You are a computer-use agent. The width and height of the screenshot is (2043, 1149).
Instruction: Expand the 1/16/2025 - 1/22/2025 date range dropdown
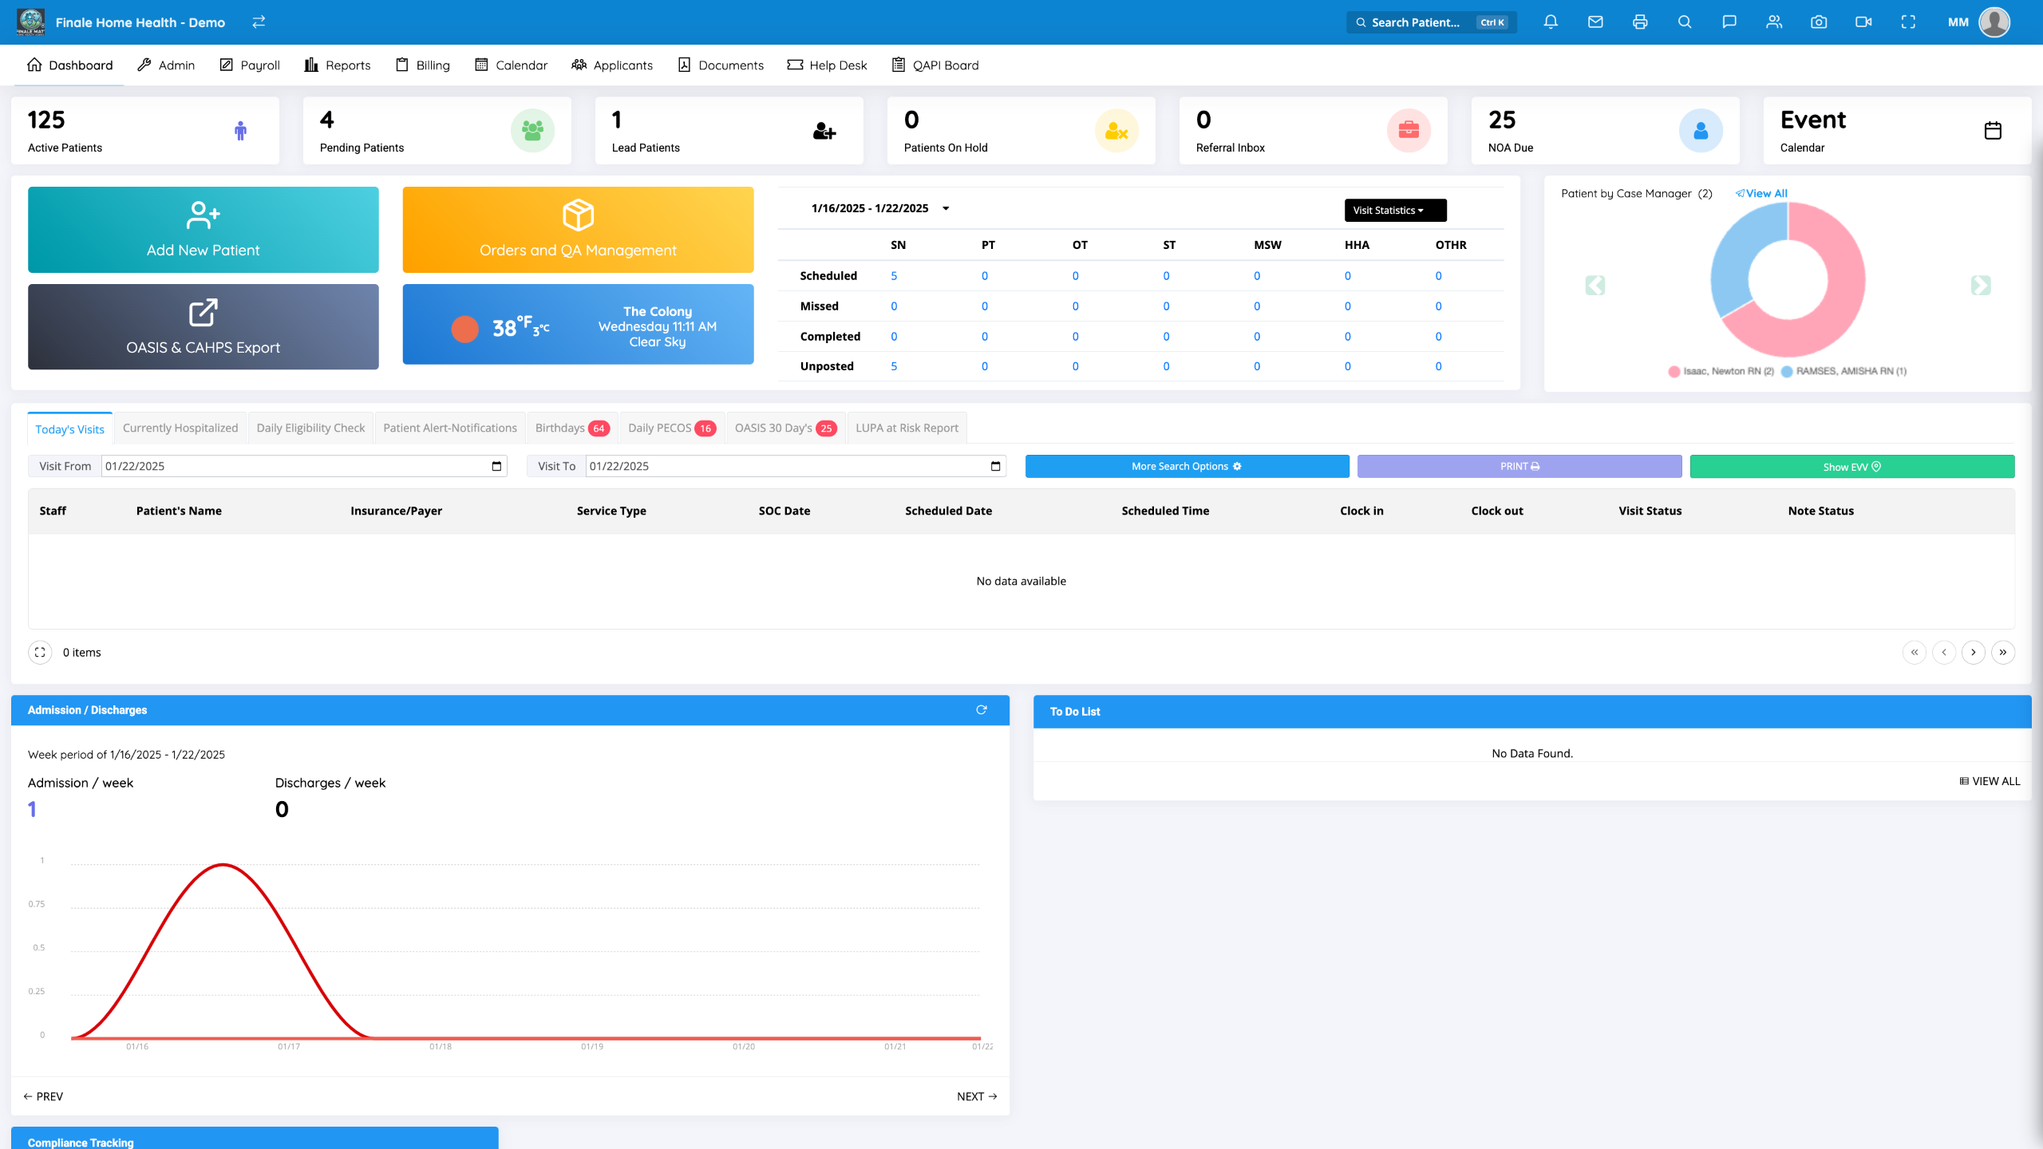[x=946, y=208]
